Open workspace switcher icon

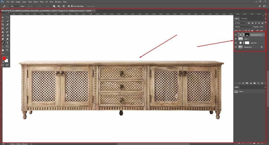tap(265, 6)
